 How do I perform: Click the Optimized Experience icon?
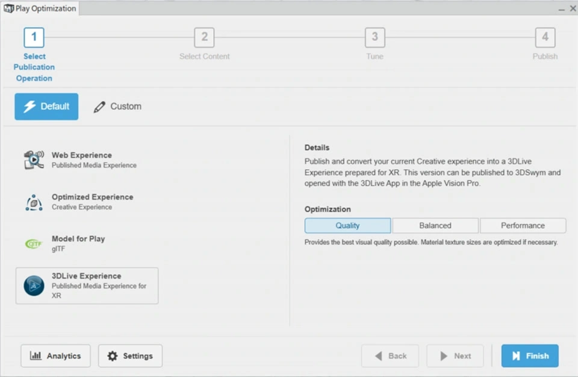(x=34, y=202)
